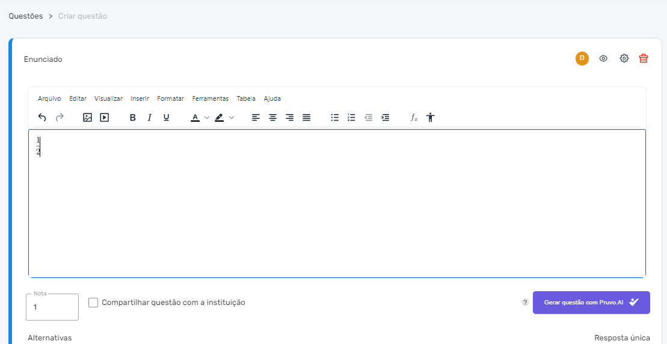Open the Inserir menu

tap(140, 98)
